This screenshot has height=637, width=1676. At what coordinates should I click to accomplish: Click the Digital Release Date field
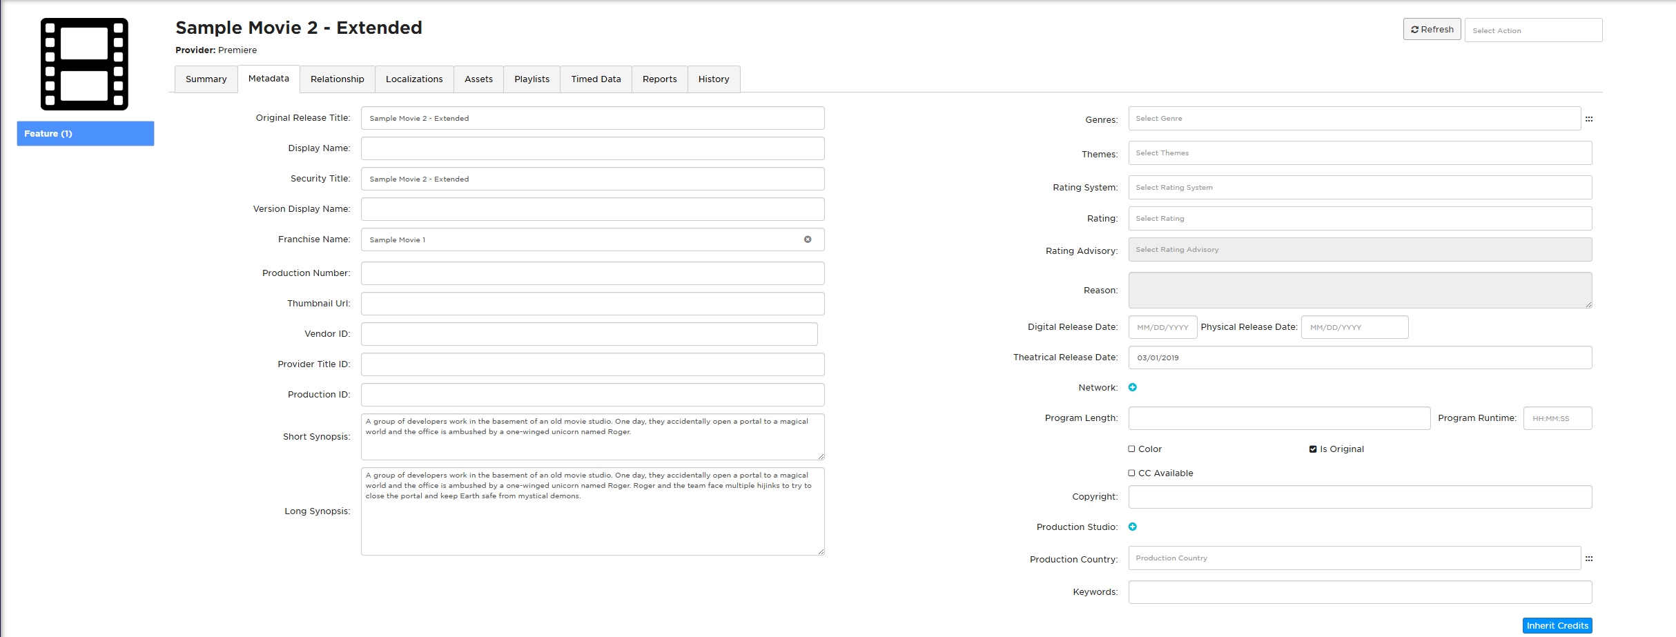[1162, 327]
